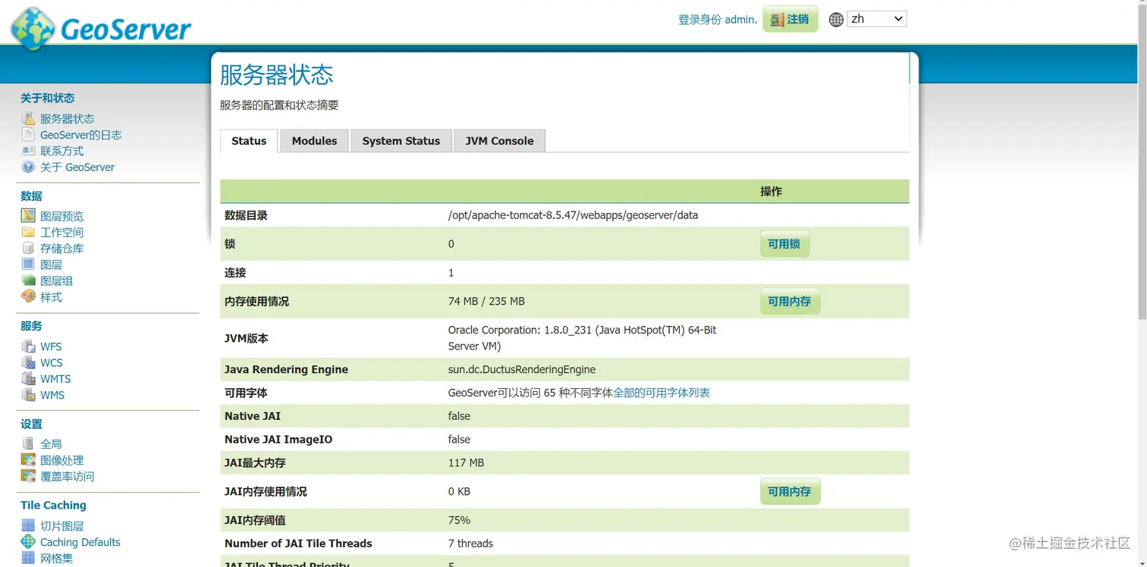Click the WCS service icon
Image resolution: width=1147 pixels, height=567 pixels.
pyautogui.click(x=28, y=362)
